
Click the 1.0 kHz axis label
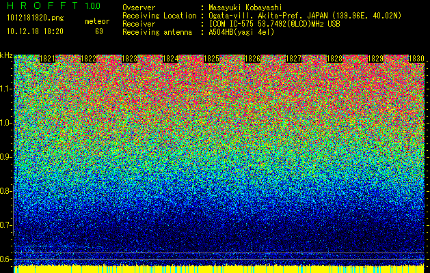[5, 123]
